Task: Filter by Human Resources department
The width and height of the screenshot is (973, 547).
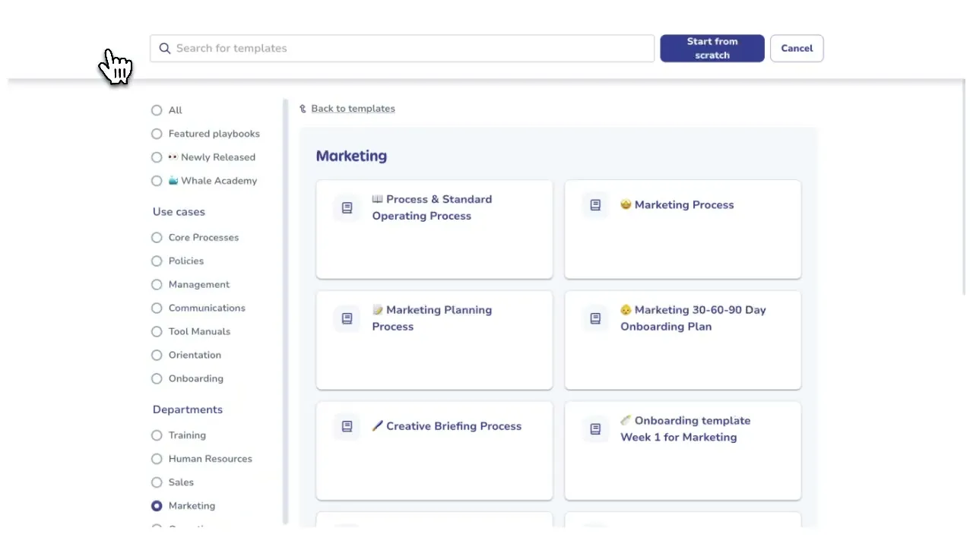Action: pyautogui.click(x=157, y=459)
